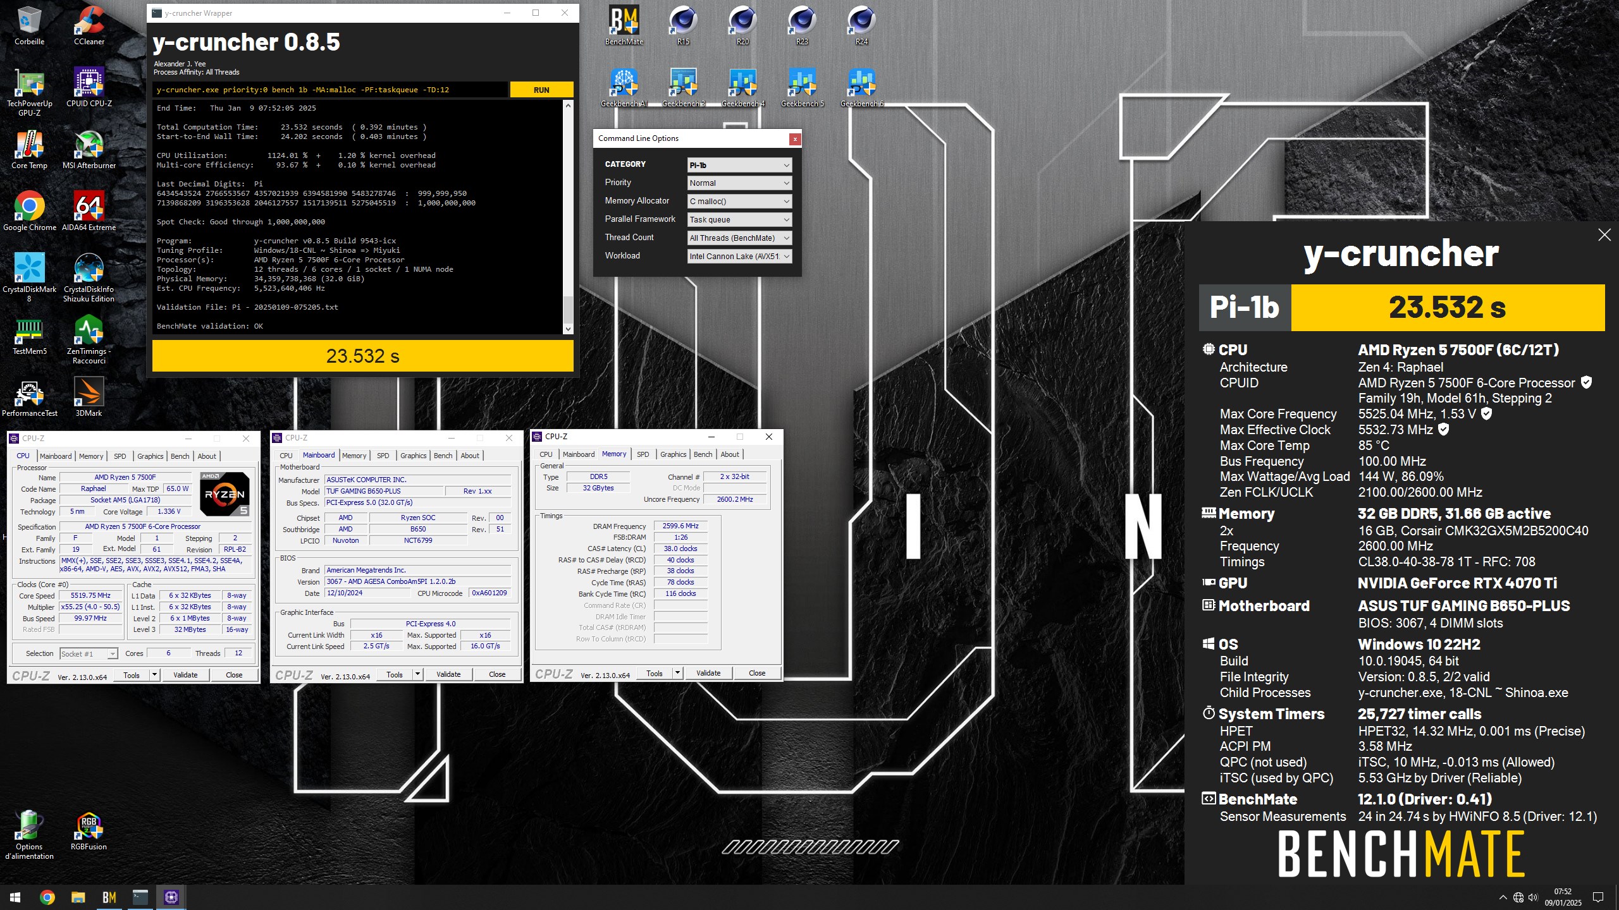The image size is (1619, 910).
Task: Open the BenchMate desktop shortcut
Action: point(624,25)
